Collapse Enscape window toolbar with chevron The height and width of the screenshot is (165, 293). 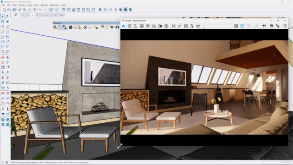204,28
